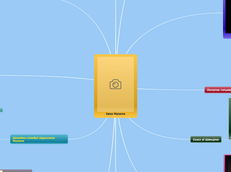This screenshot has width=231, height=172.
Task: Select the red Початок гетьма node
Action: [x=218, y=90]
